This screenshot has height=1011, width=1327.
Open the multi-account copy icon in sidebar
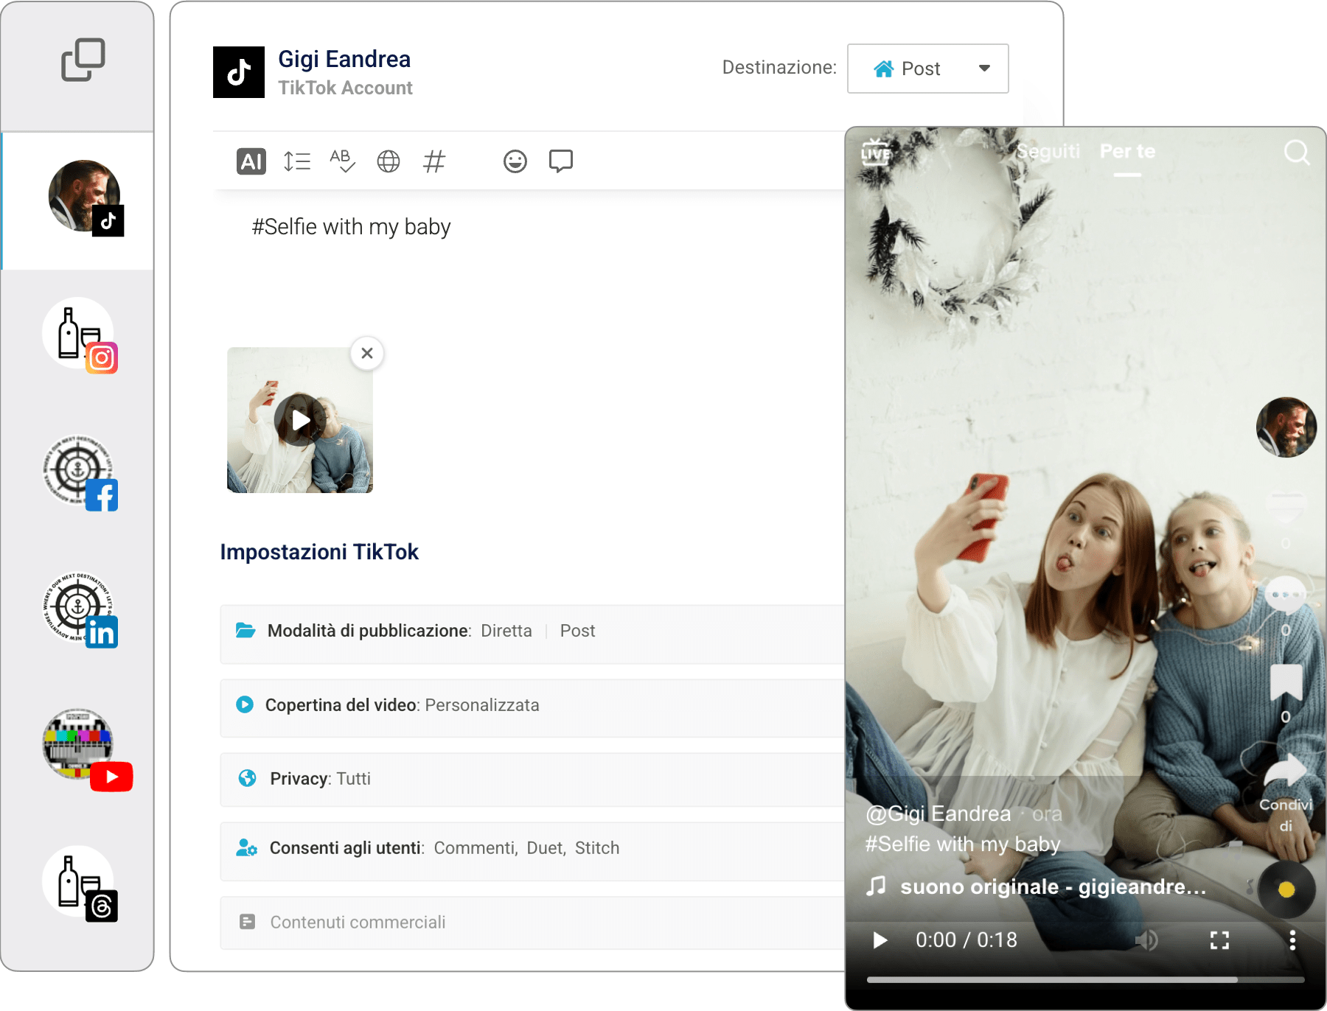click(83, 60)
